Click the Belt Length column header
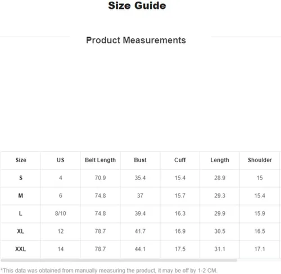 [x=100, y=160]
